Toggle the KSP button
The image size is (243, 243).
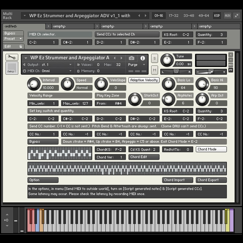coord(217,15)
